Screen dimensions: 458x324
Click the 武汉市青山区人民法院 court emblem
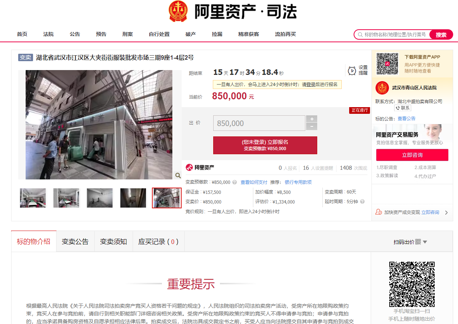382,88
